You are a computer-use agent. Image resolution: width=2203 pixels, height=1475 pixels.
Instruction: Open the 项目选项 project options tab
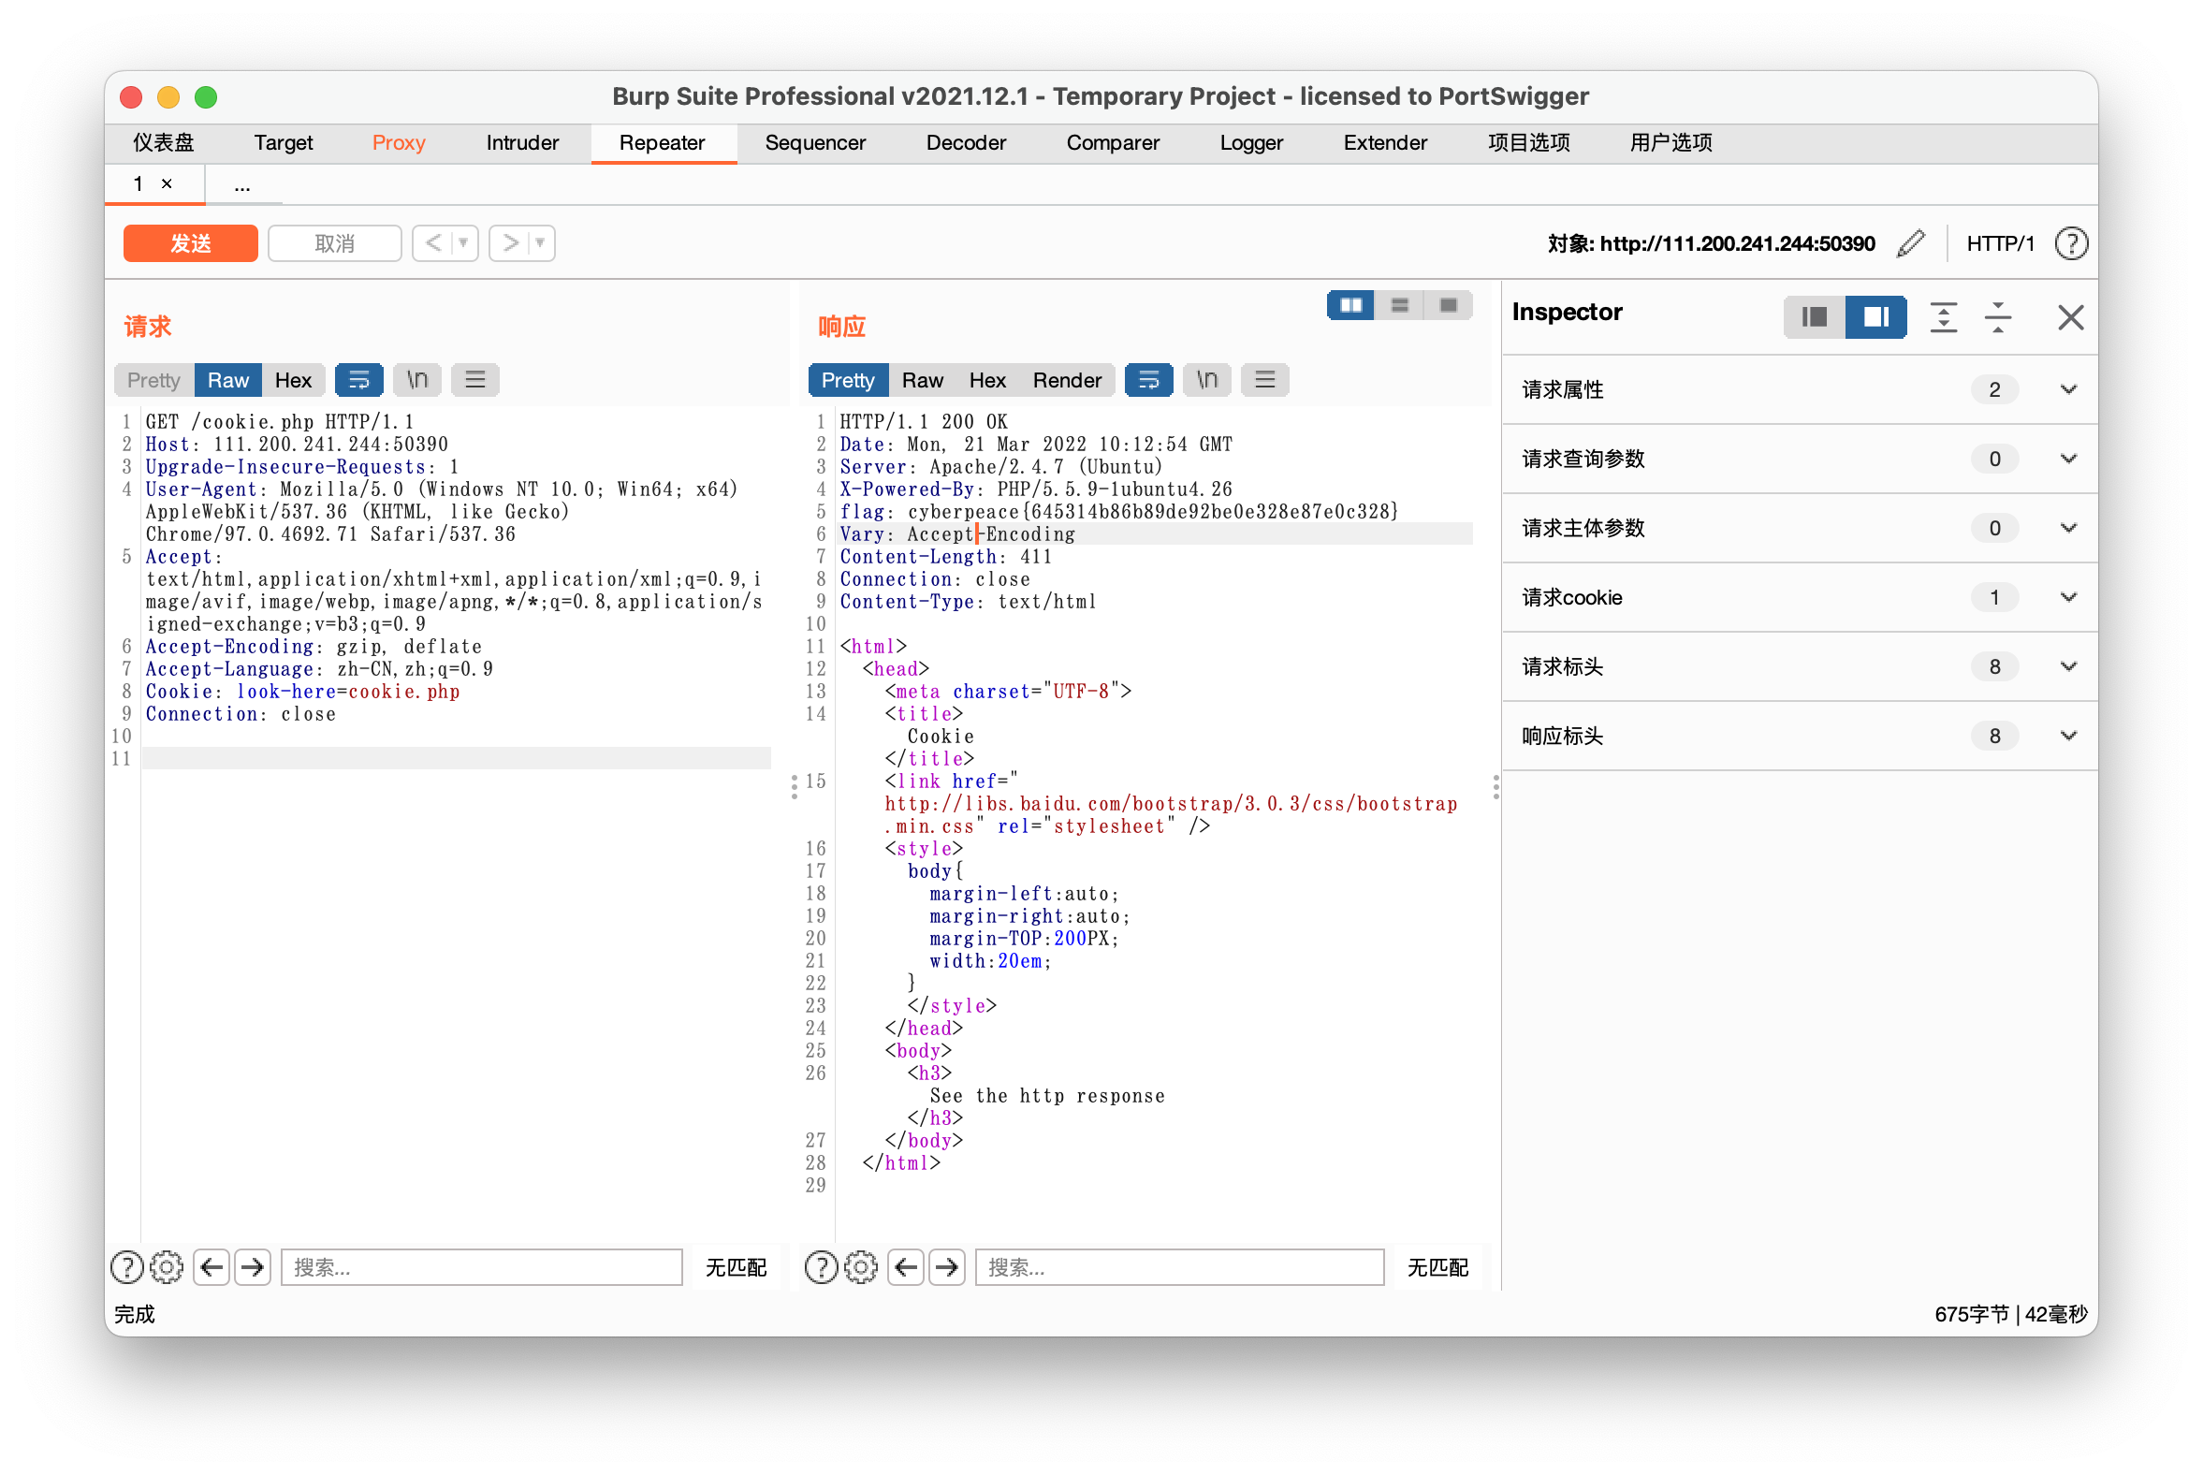(1528, 143)
